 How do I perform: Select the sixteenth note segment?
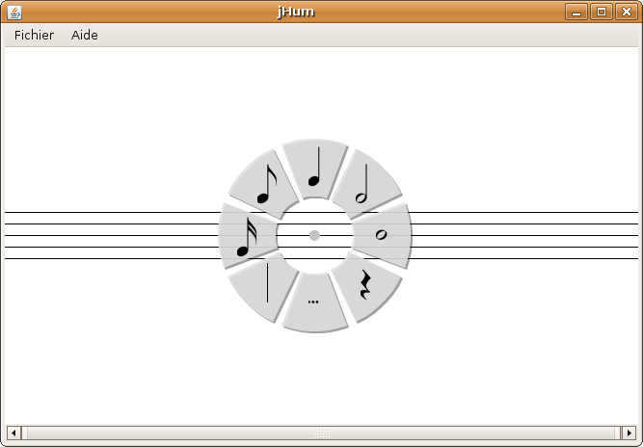pos(248,236)
